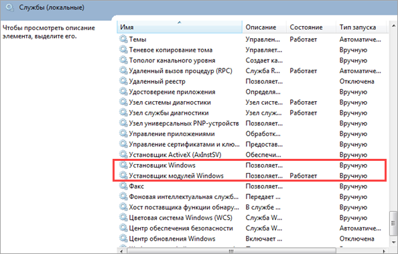The height and width of the screenshot is (254, 398).
Task: Select the Теневое копирование тома name
Action: pyautogui.click(x=171, y=50)
